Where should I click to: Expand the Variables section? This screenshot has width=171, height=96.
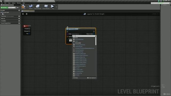click(3, 21)
